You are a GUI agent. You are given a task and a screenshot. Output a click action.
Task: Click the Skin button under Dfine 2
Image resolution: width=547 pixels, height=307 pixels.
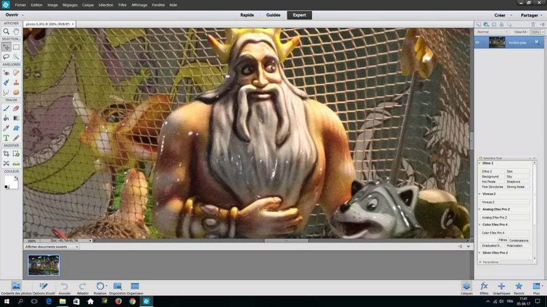coord(517,171)
